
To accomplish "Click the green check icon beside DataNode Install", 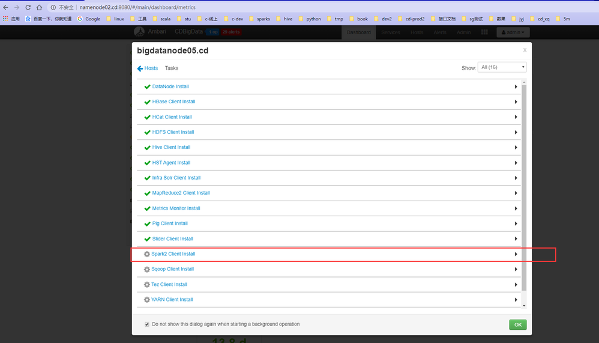I will (x=147, y=87).
